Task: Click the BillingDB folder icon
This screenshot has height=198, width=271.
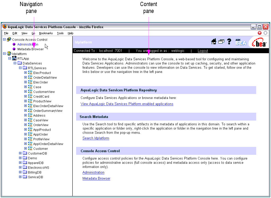Action: coord(25,172)
